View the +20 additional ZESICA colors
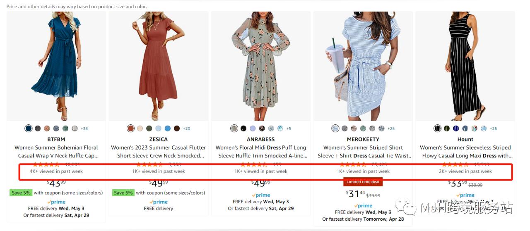 point(186,129)
